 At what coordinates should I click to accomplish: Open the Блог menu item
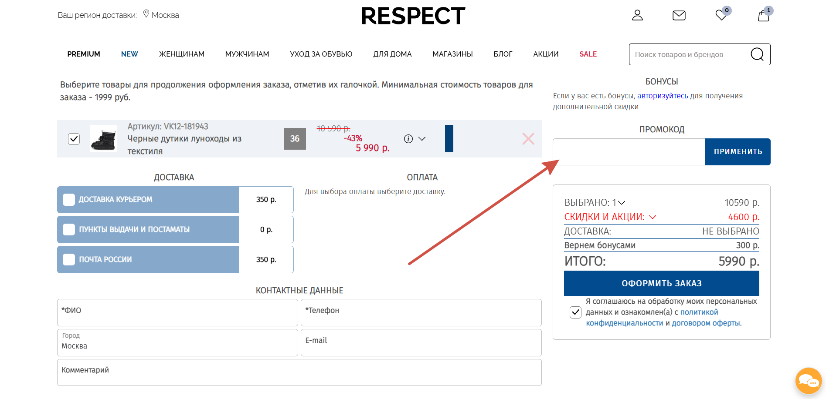tap(503, 54)
